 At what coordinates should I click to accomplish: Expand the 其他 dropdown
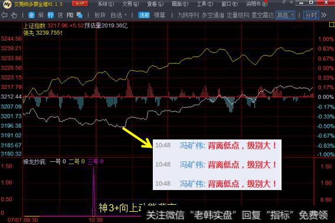(285, 15)
